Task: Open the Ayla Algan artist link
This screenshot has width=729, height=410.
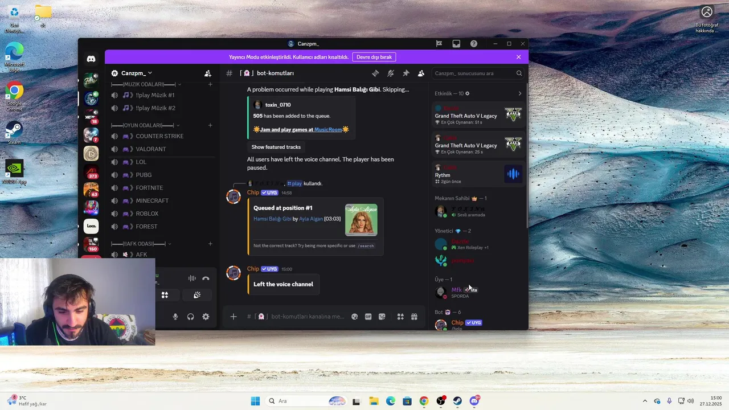Action: coord(311,219)
